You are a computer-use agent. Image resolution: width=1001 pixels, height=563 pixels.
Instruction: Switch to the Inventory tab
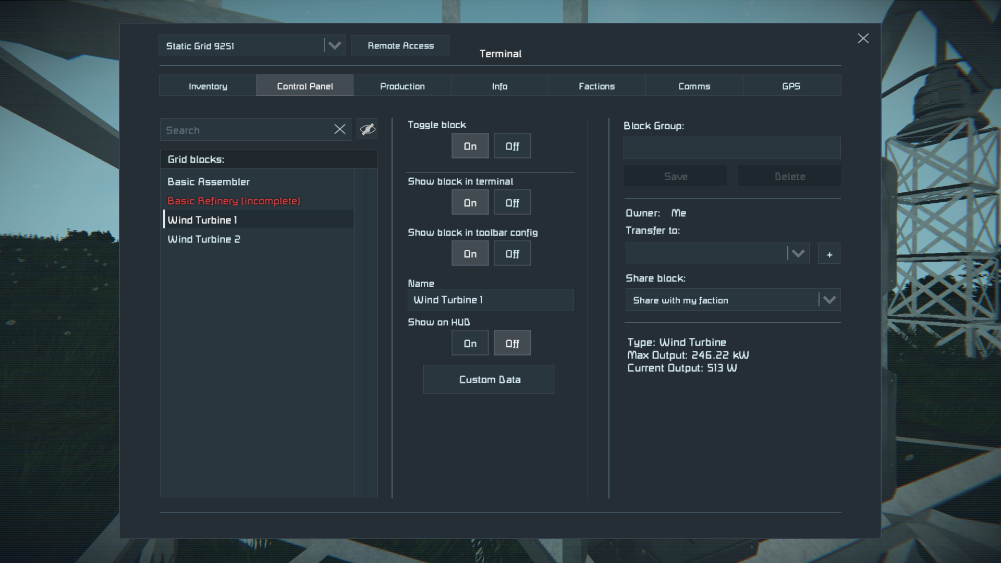pyautogui.click(x=207, y=86)
